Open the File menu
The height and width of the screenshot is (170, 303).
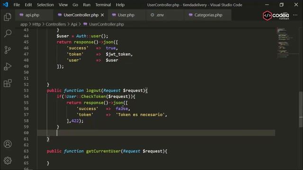tap(17, 5)
